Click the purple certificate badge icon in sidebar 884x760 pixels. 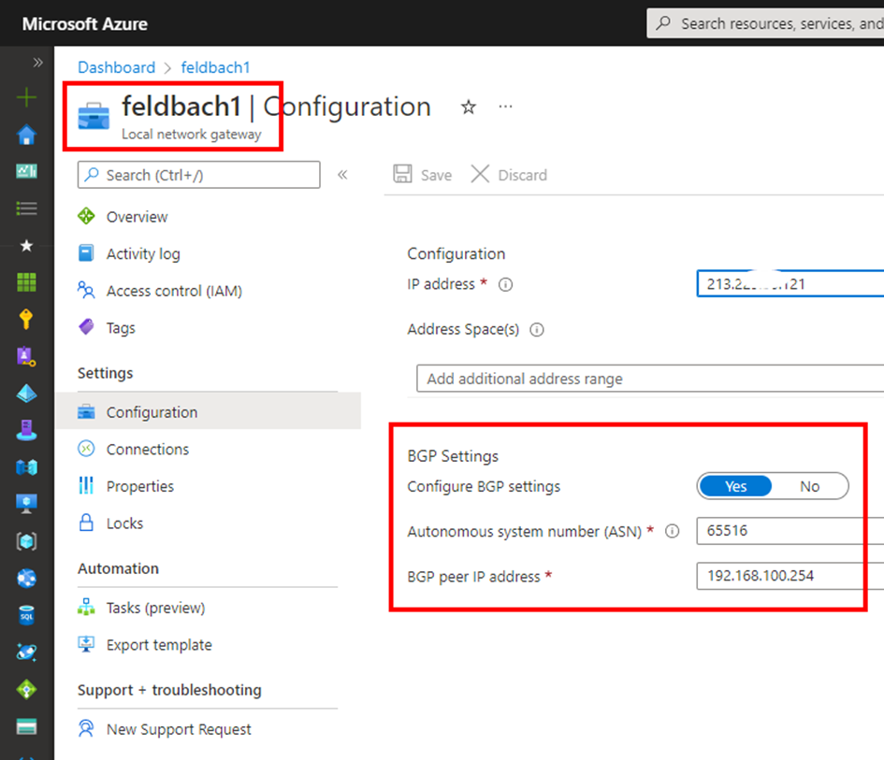26,356
